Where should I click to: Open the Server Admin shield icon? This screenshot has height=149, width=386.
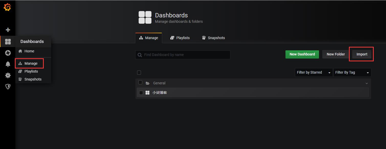pos(8,87)
